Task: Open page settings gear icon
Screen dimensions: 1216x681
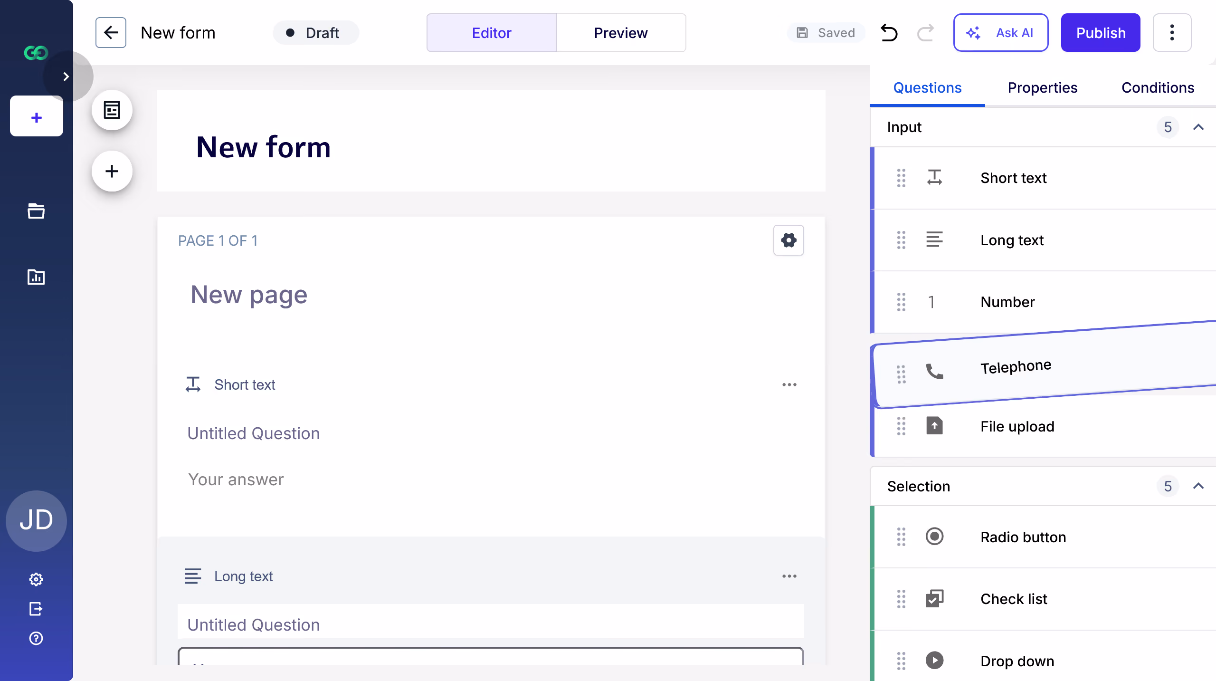Action: tap(788, 240)
